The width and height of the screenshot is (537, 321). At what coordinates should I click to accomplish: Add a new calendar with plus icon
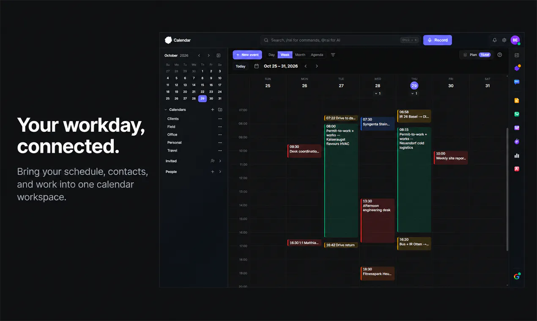point(213,110)
